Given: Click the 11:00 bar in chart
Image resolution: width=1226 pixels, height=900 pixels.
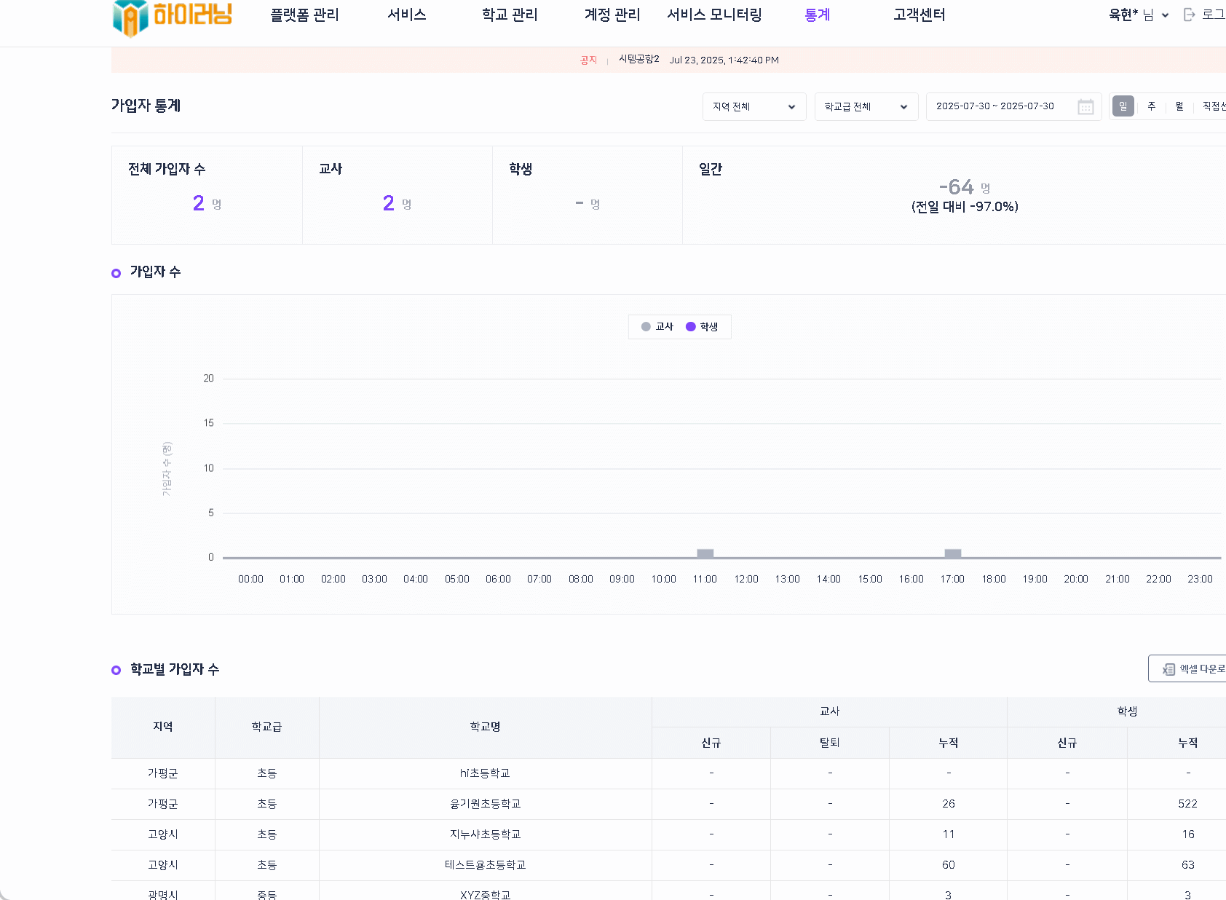Looking at the screenshot, I should (705, 553).
